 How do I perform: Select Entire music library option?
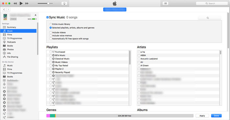click(51, 24)
